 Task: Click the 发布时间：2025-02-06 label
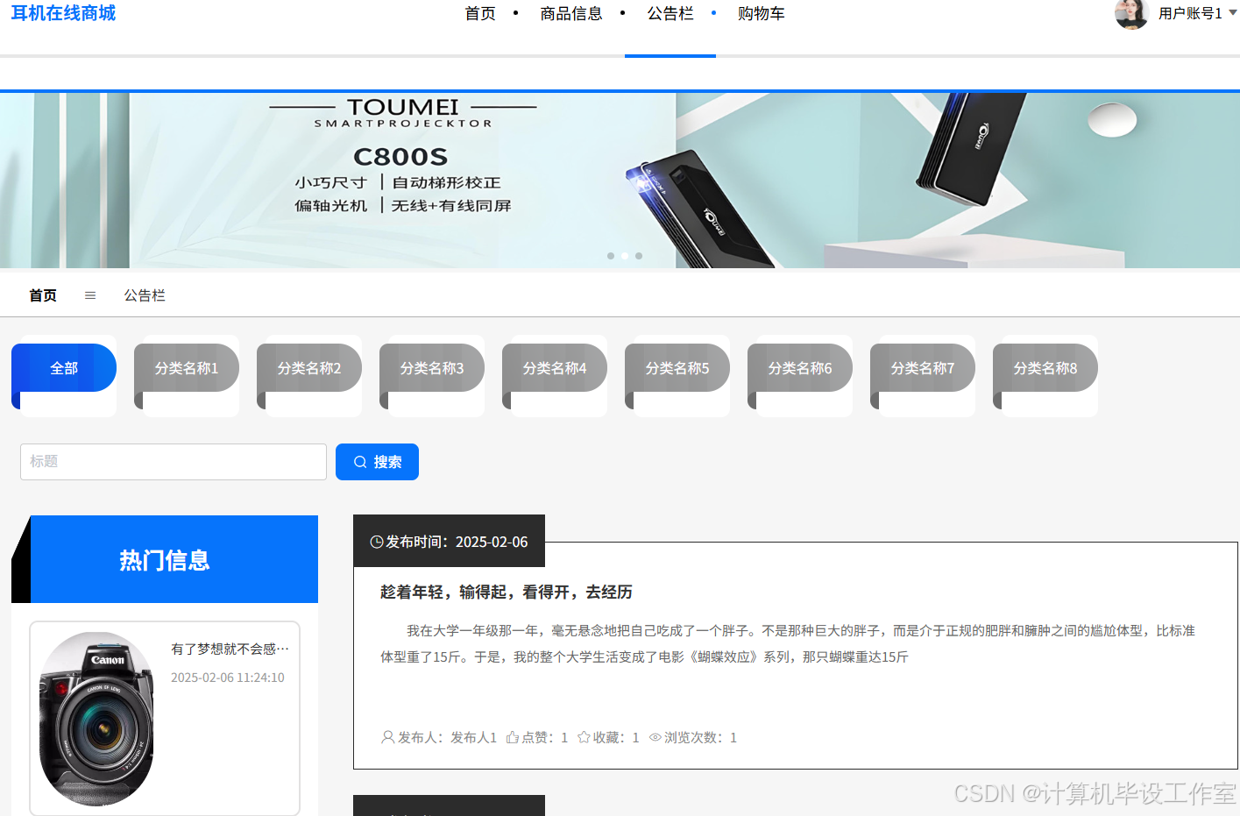click(457, 542)
